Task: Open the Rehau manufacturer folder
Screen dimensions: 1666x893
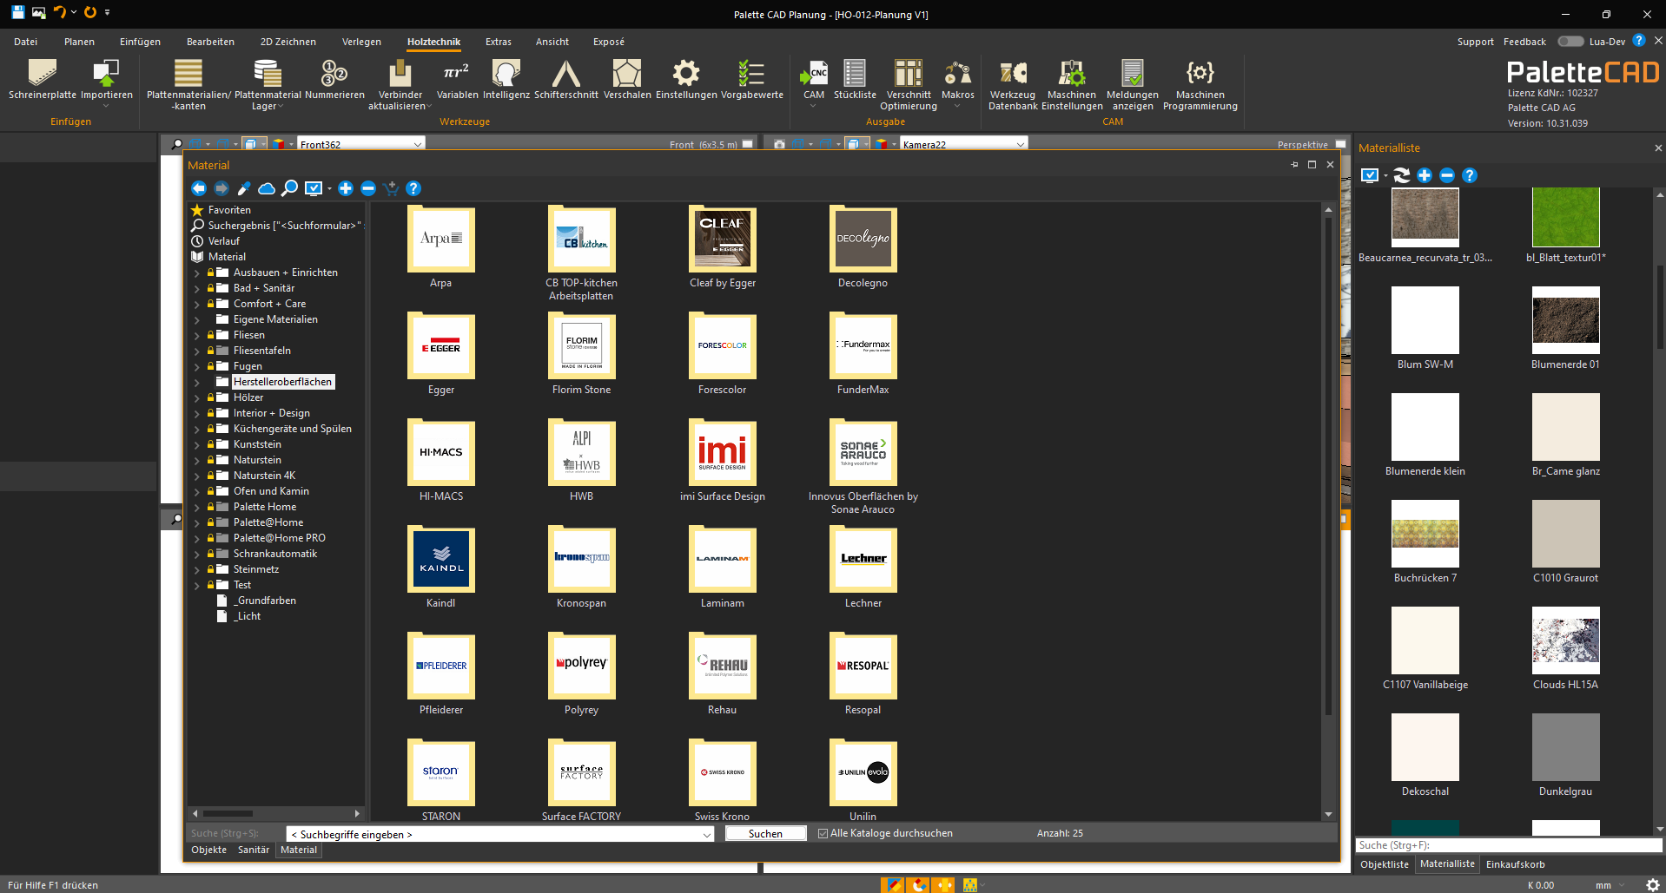Action: coord(723,666)
